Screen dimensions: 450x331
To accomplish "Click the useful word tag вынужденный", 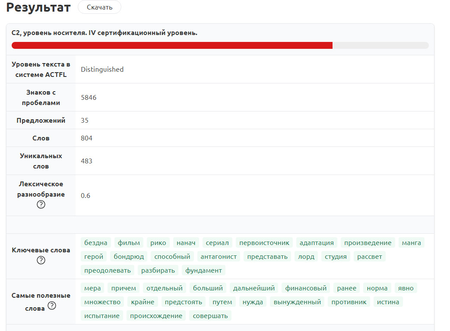I will [x=297, y=302].
